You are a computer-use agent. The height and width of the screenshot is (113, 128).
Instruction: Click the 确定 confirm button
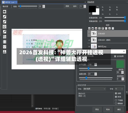click(119, 109)
